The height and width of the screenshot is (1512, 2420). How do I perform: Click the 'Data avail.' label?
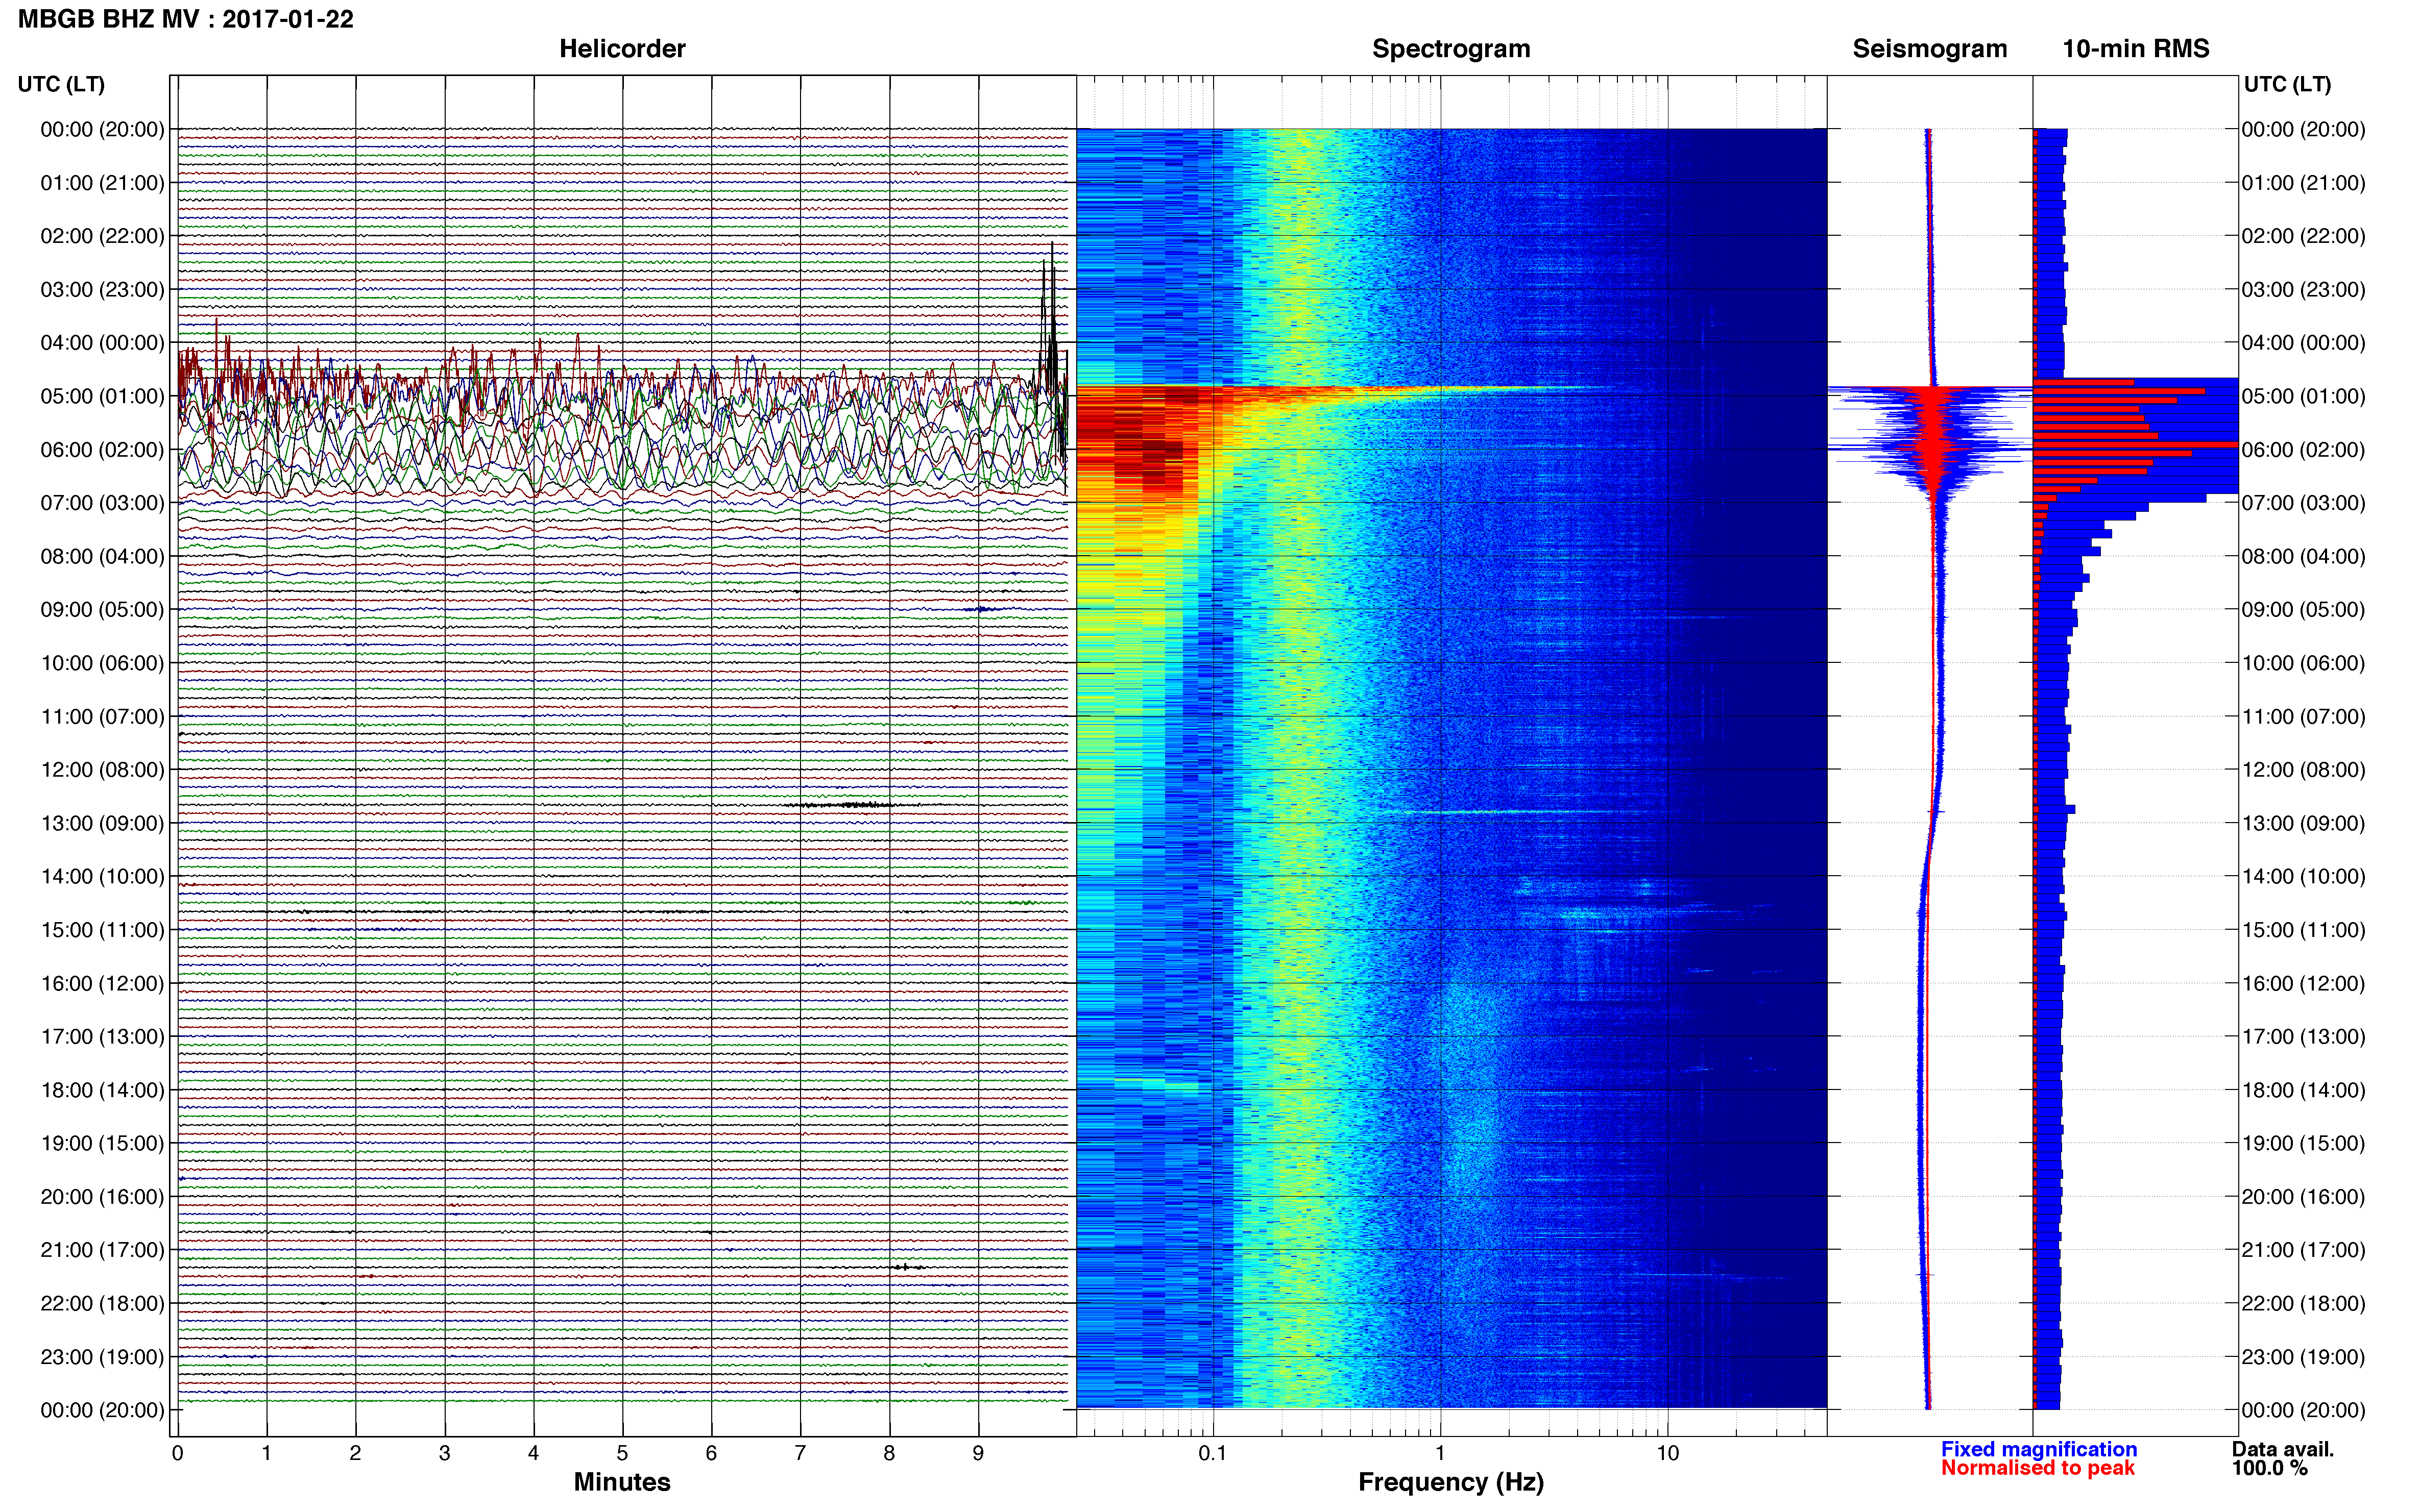click(x=2283, y=1449)
